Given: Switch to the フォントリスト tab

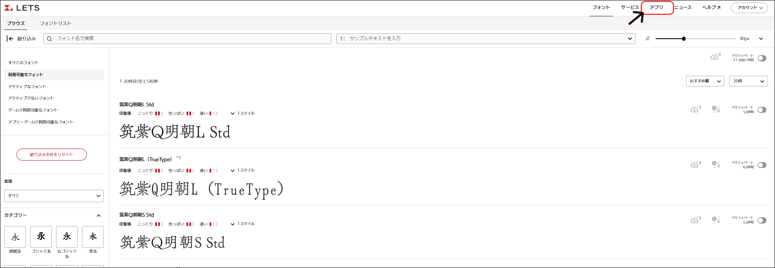Looking at the screenshot, I should (56, 23).
